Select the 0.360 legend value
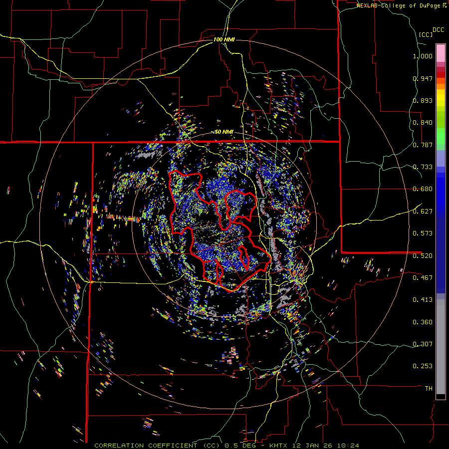Image resolution: width=449 pixels, height=449 pixels. pyautogui.click(x=423, y=322)
